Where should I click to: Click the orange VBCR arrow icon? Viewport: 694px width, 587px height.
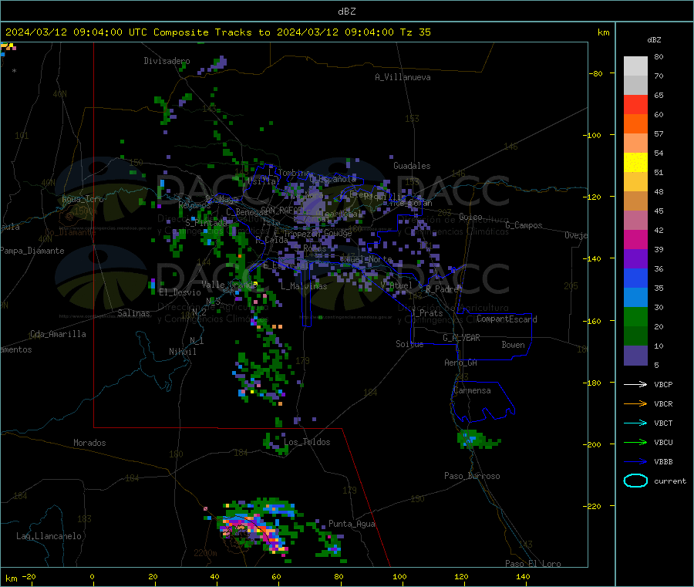click(x=635, y=403)
